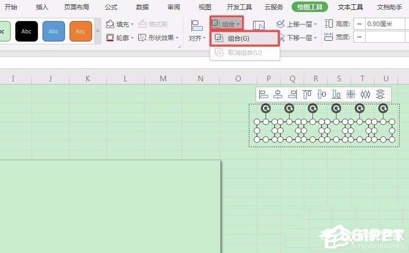Click align top icon in floating toolbar

point(307,94)
